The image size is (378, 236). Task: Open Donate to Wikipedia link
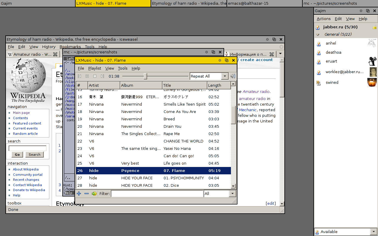(29, 190)
